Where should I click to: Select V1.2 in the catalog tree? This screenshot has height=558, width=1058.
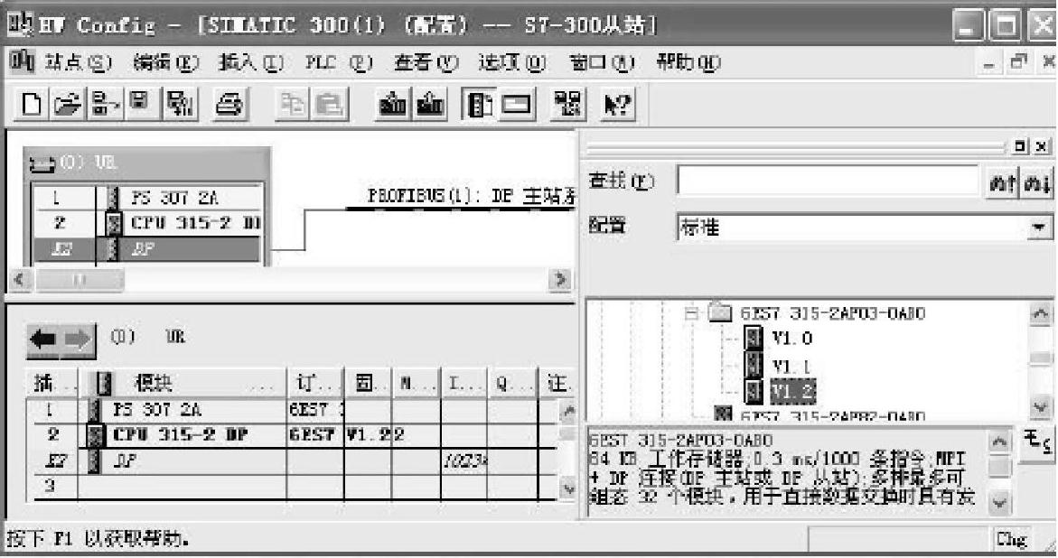coord(793,392)
